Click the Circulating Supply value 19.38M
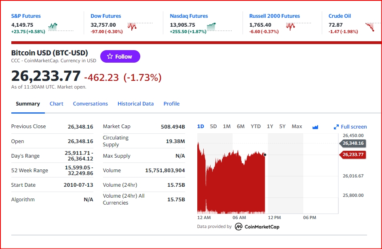 click(175, 141)
